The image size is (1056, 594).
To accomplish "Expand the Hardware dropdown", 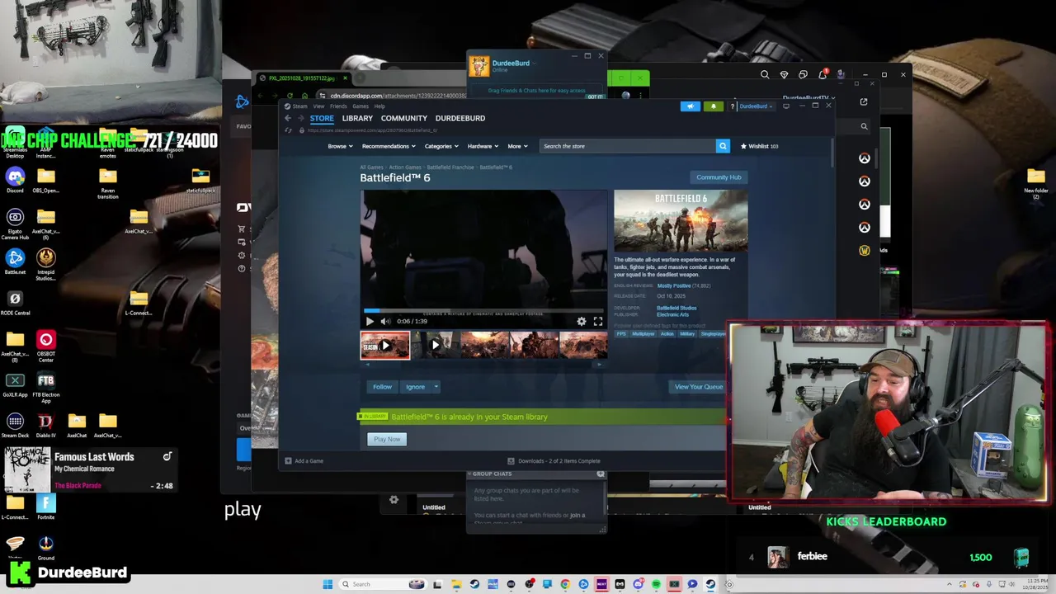I will pyautogui.click(x=483, y=146).
